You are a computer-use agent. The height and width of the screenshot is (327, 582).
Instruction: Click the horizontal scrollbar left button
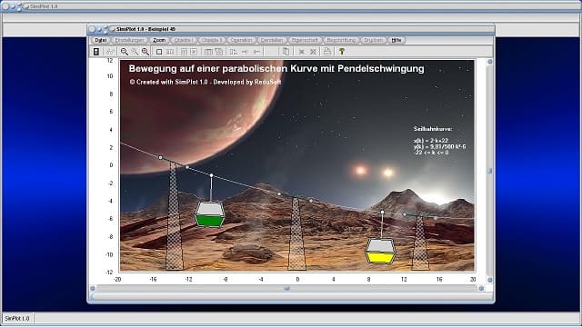click(93, 288)
